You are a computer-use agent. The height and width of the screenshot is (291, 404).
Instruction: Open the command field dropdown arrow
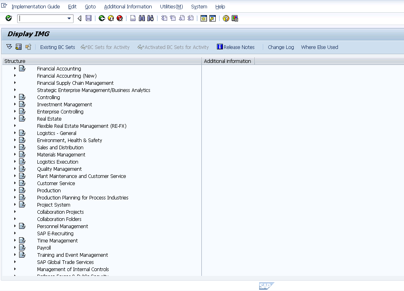click(69, 18)
